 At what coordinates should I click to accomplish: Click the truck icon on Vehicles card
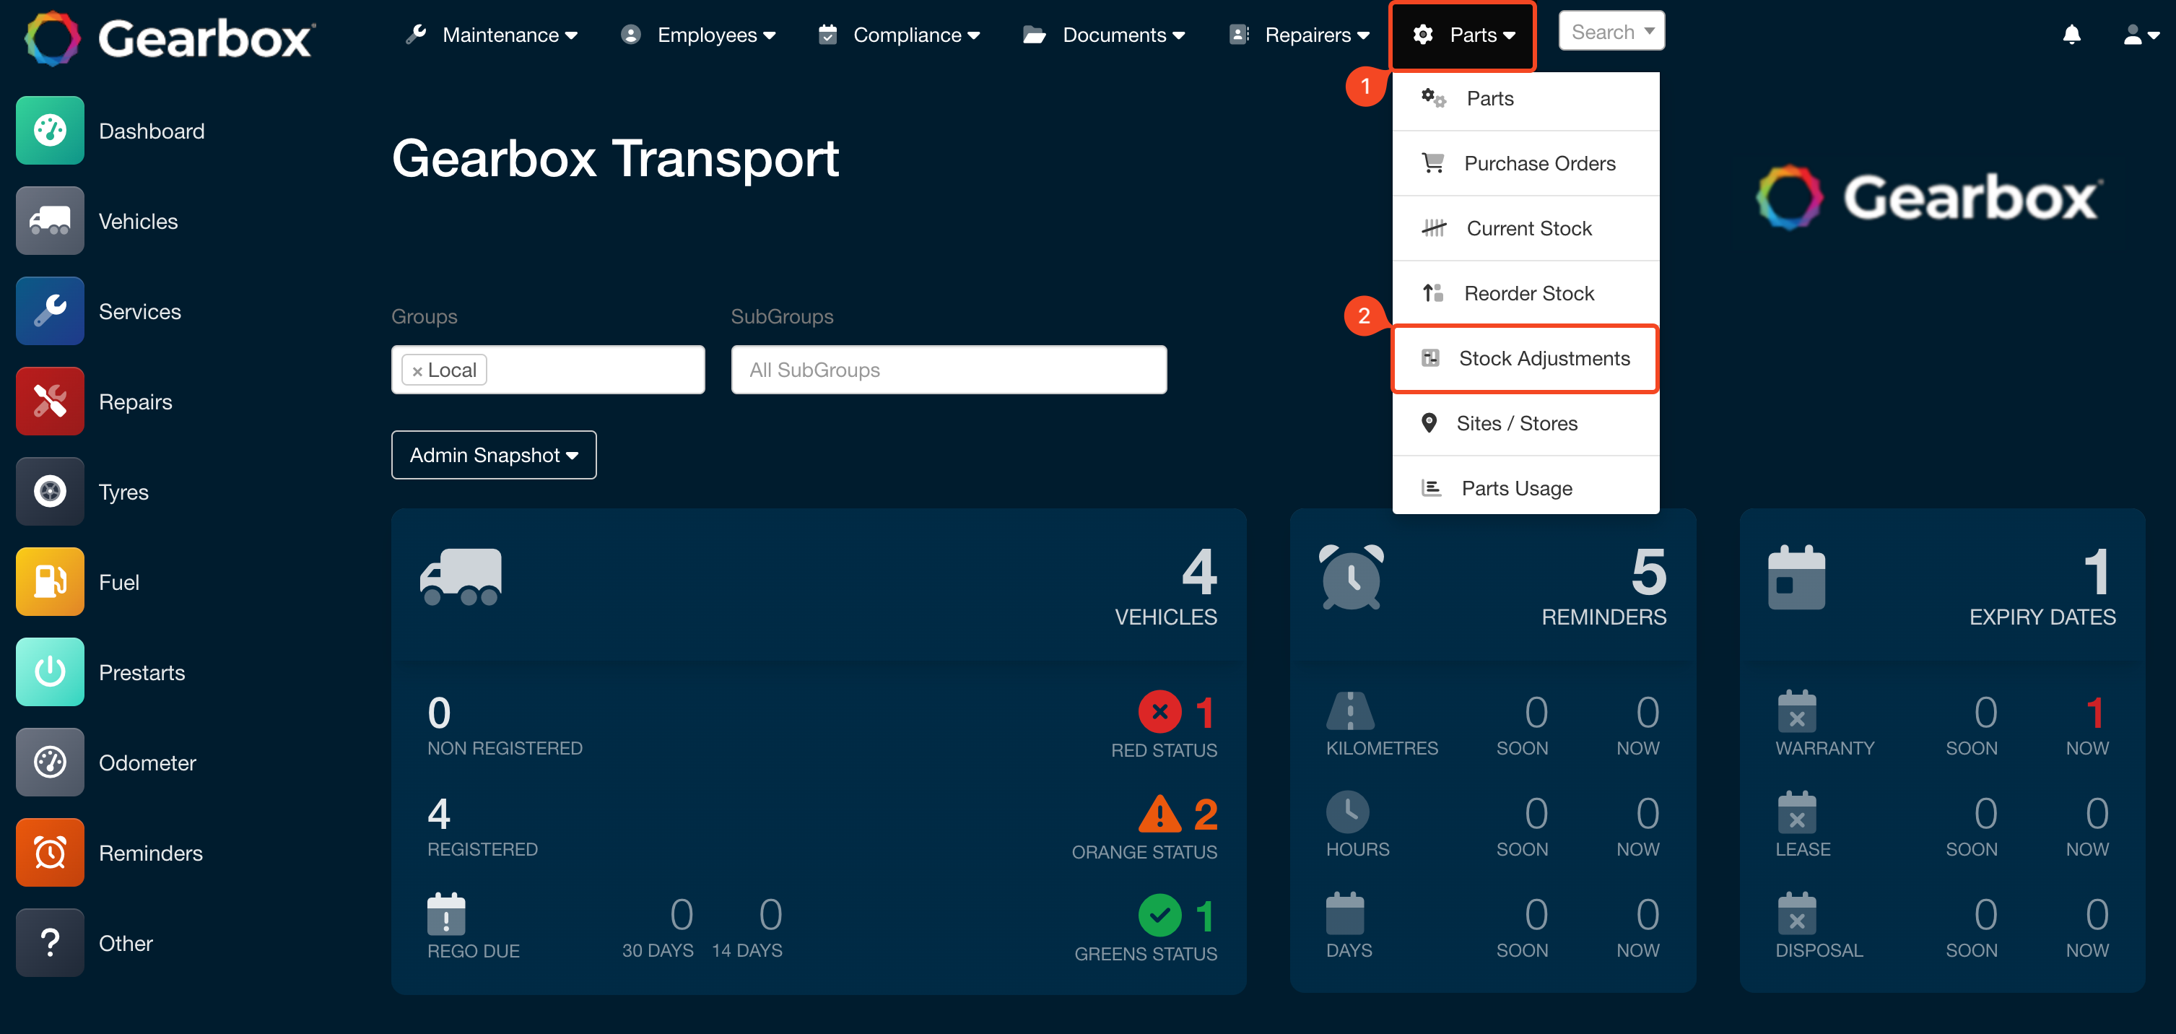tap(461, 577)
